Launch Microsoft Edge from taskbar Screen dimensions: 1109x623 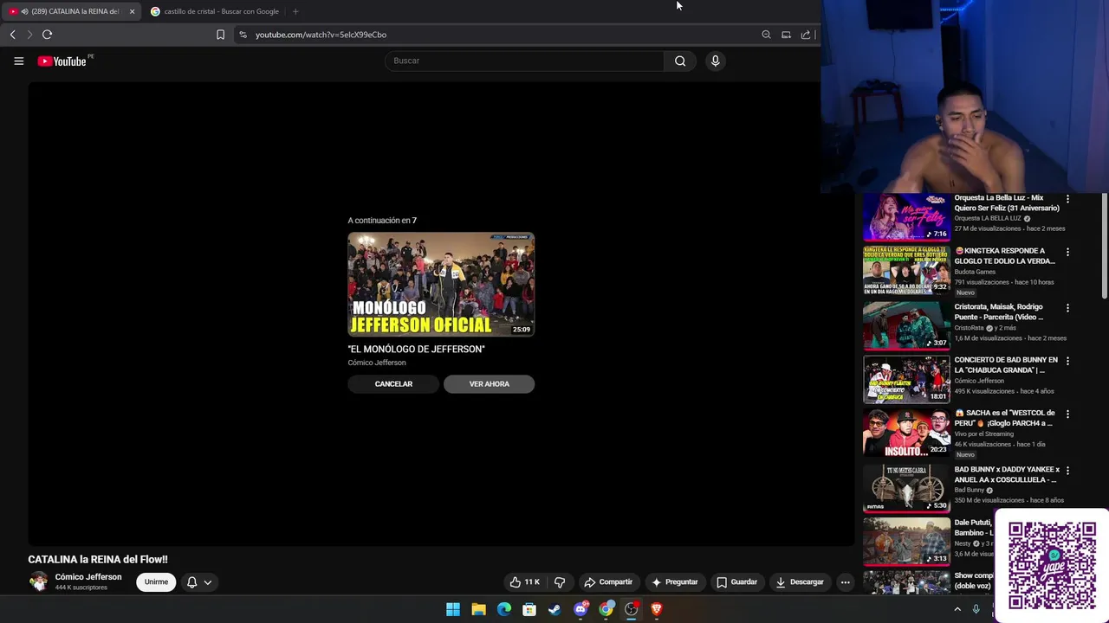click(504, 609)
